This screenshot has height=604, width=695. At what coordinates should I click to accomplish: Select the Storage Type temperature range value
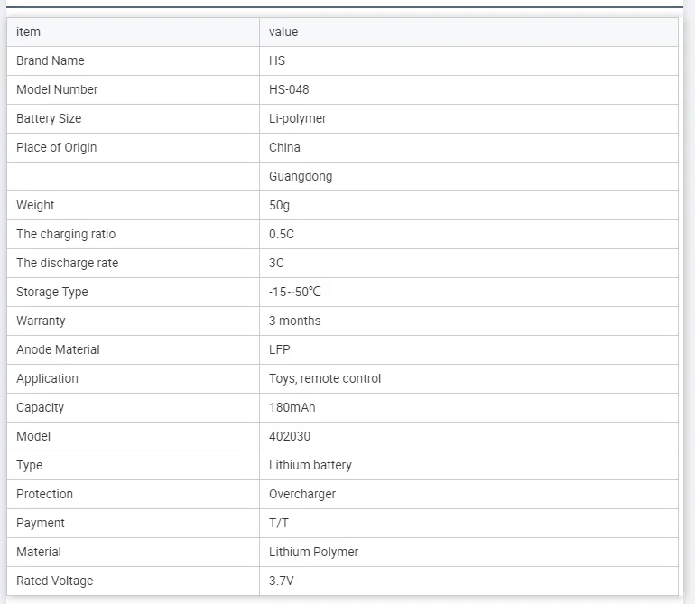[295, 292]
